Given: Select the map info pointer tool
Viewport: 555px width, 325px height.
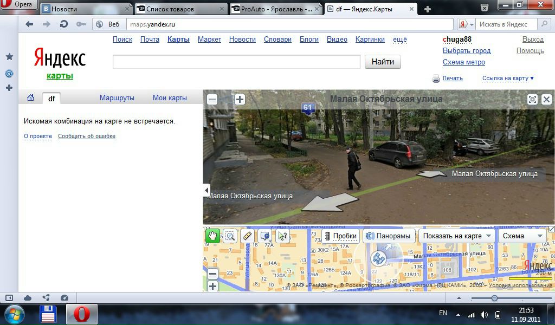Looking at the screenshot, I should pyautogui.click(x=282, y=236).
